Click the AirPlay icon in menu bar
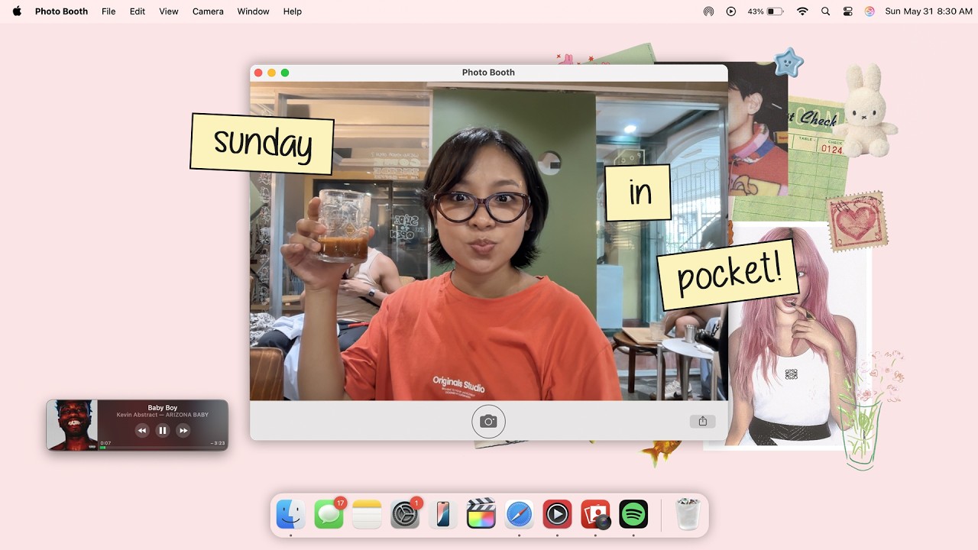Image resolution: width=978 pixels, height=550 pixels. (x=709, y=11)
